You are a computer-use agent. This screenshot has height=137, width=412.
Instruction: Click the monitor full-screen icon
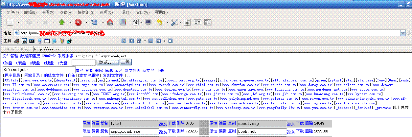(x=148, y=22)
